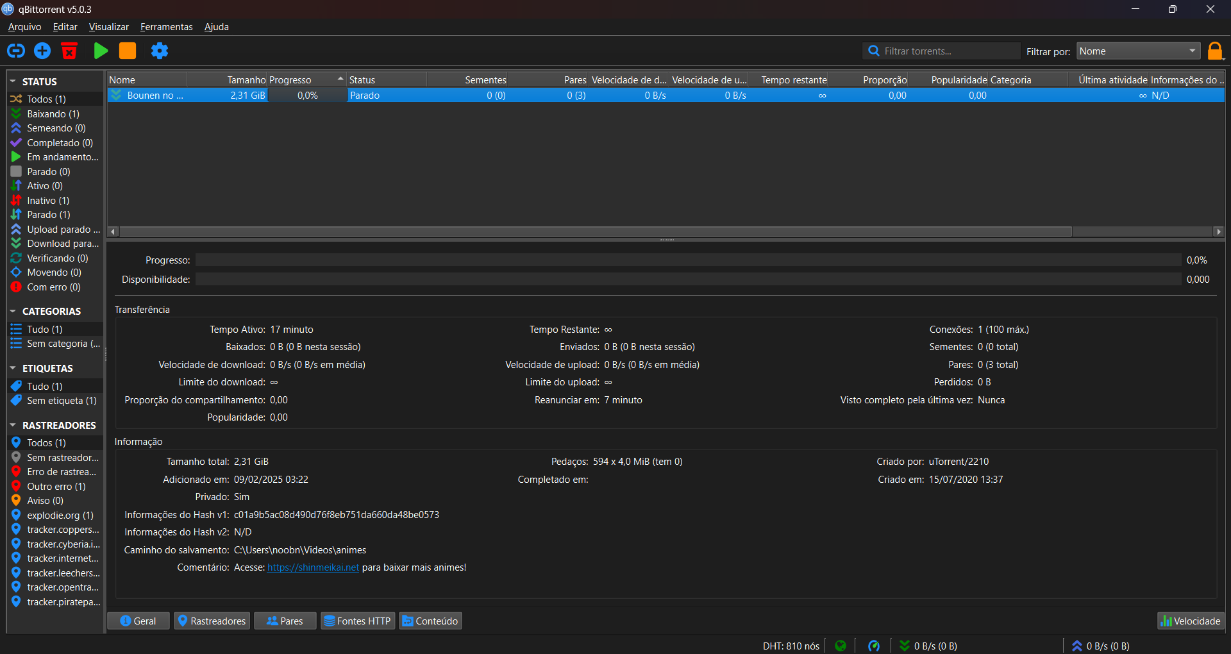Switch to the Conteúdo tab
The height and width of the screenshot is (654, 1231).
pos(430,621)
